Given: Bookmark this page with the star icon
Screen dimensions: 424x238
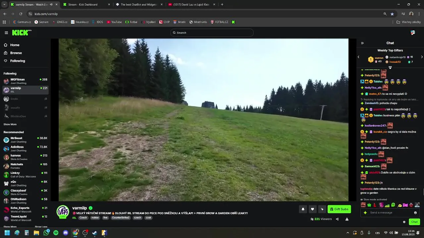Looking at the screenshot, I should (x=392, y=14).
